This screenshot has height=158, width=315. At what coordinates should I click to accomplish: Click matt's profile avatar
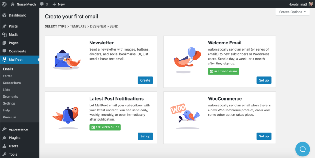[311, 4]
